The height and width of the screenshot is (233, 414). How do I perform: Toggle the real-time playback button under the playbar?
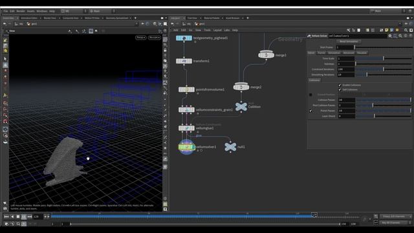click(x=24, y=224)
